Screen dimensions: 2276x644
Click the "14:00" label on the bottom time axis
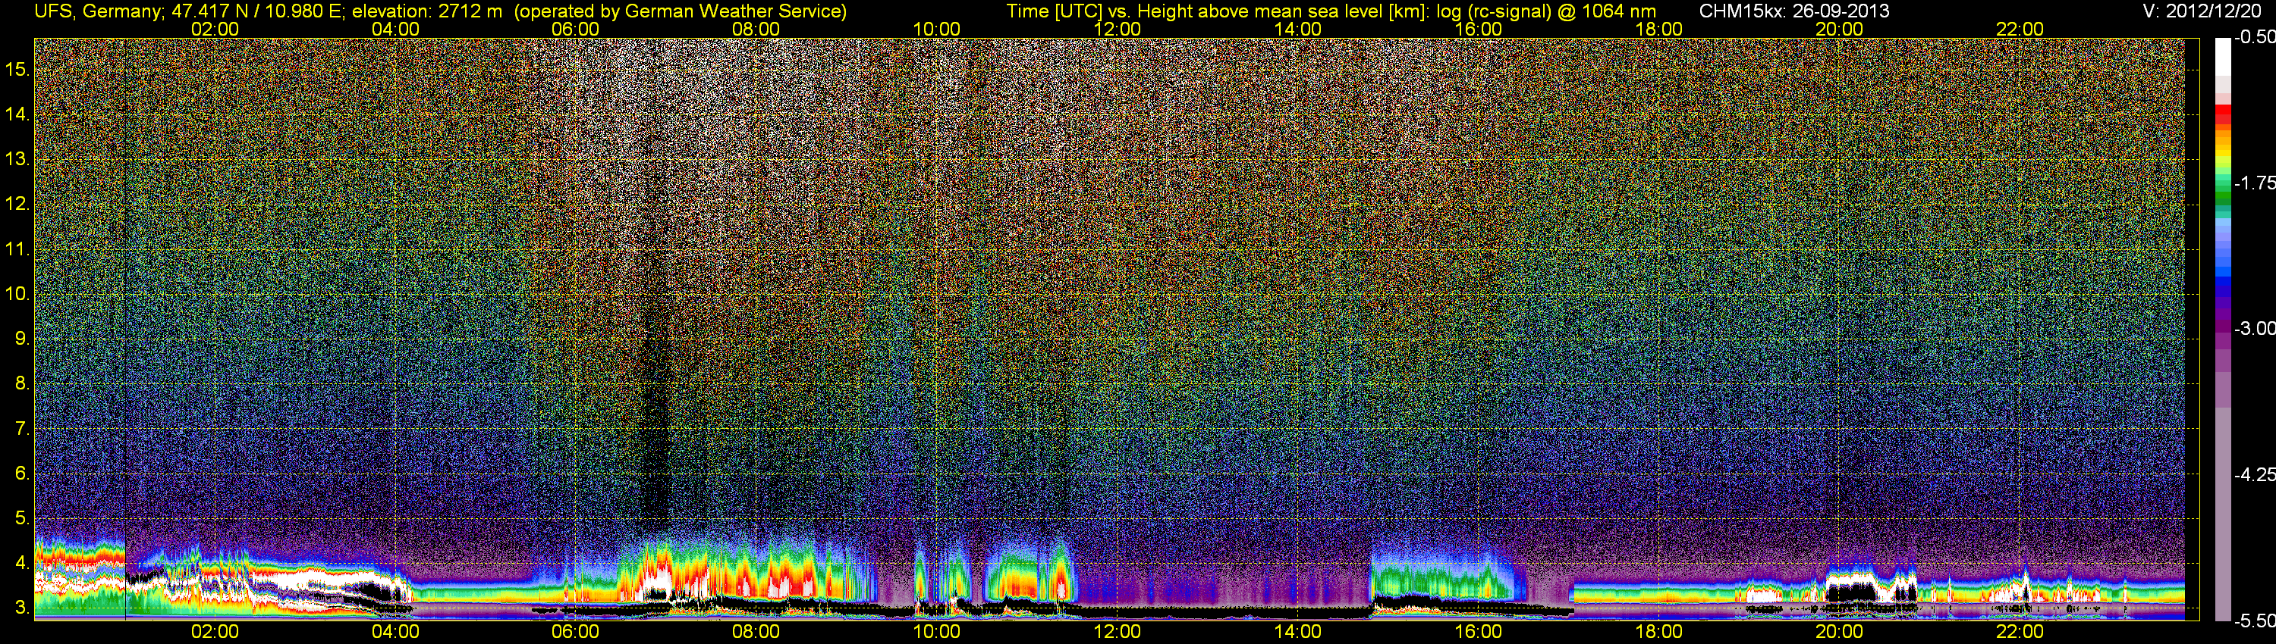click(x=1298, y=632)
